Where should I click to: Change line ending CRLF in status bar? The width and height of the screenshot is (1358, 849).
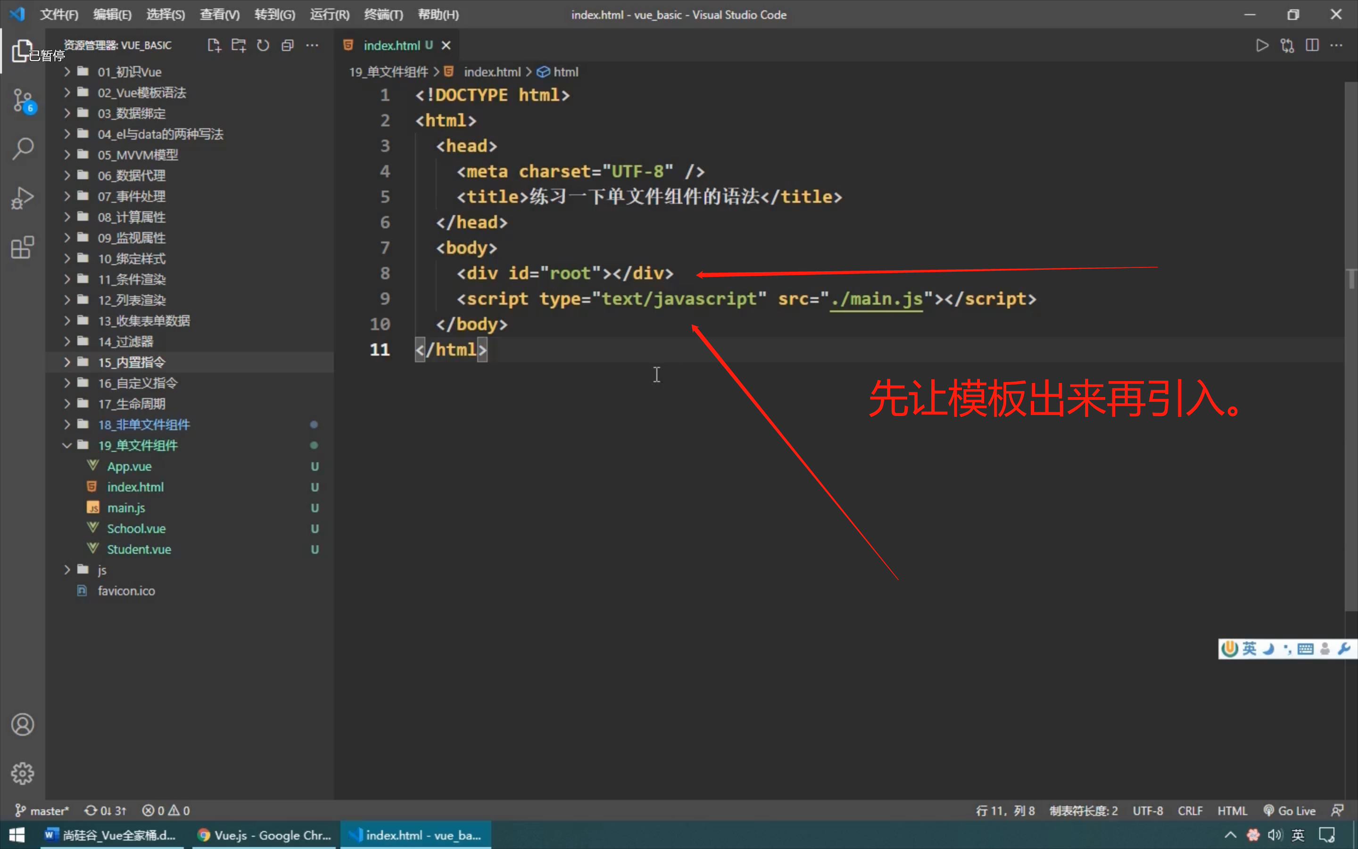1190,810
